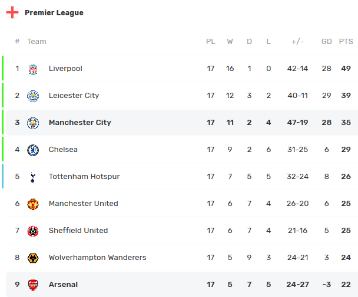Click the Manchester City crest icon

coord(33,123)
